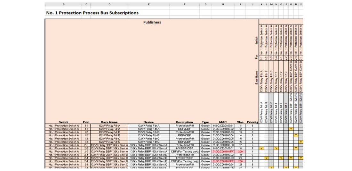Image resolution: width=352 pixels, height=171 pixels.
Task: Select MAC cell 01:0C:CD:01:00:32
Action: point(223,155)
